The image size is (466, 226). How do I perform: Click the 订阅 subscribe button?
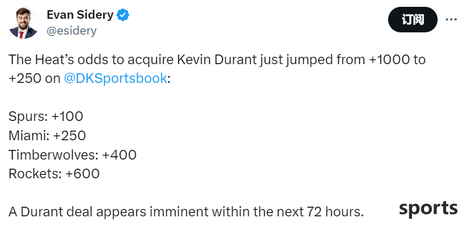pyautogui.click(x=413, y=20)
